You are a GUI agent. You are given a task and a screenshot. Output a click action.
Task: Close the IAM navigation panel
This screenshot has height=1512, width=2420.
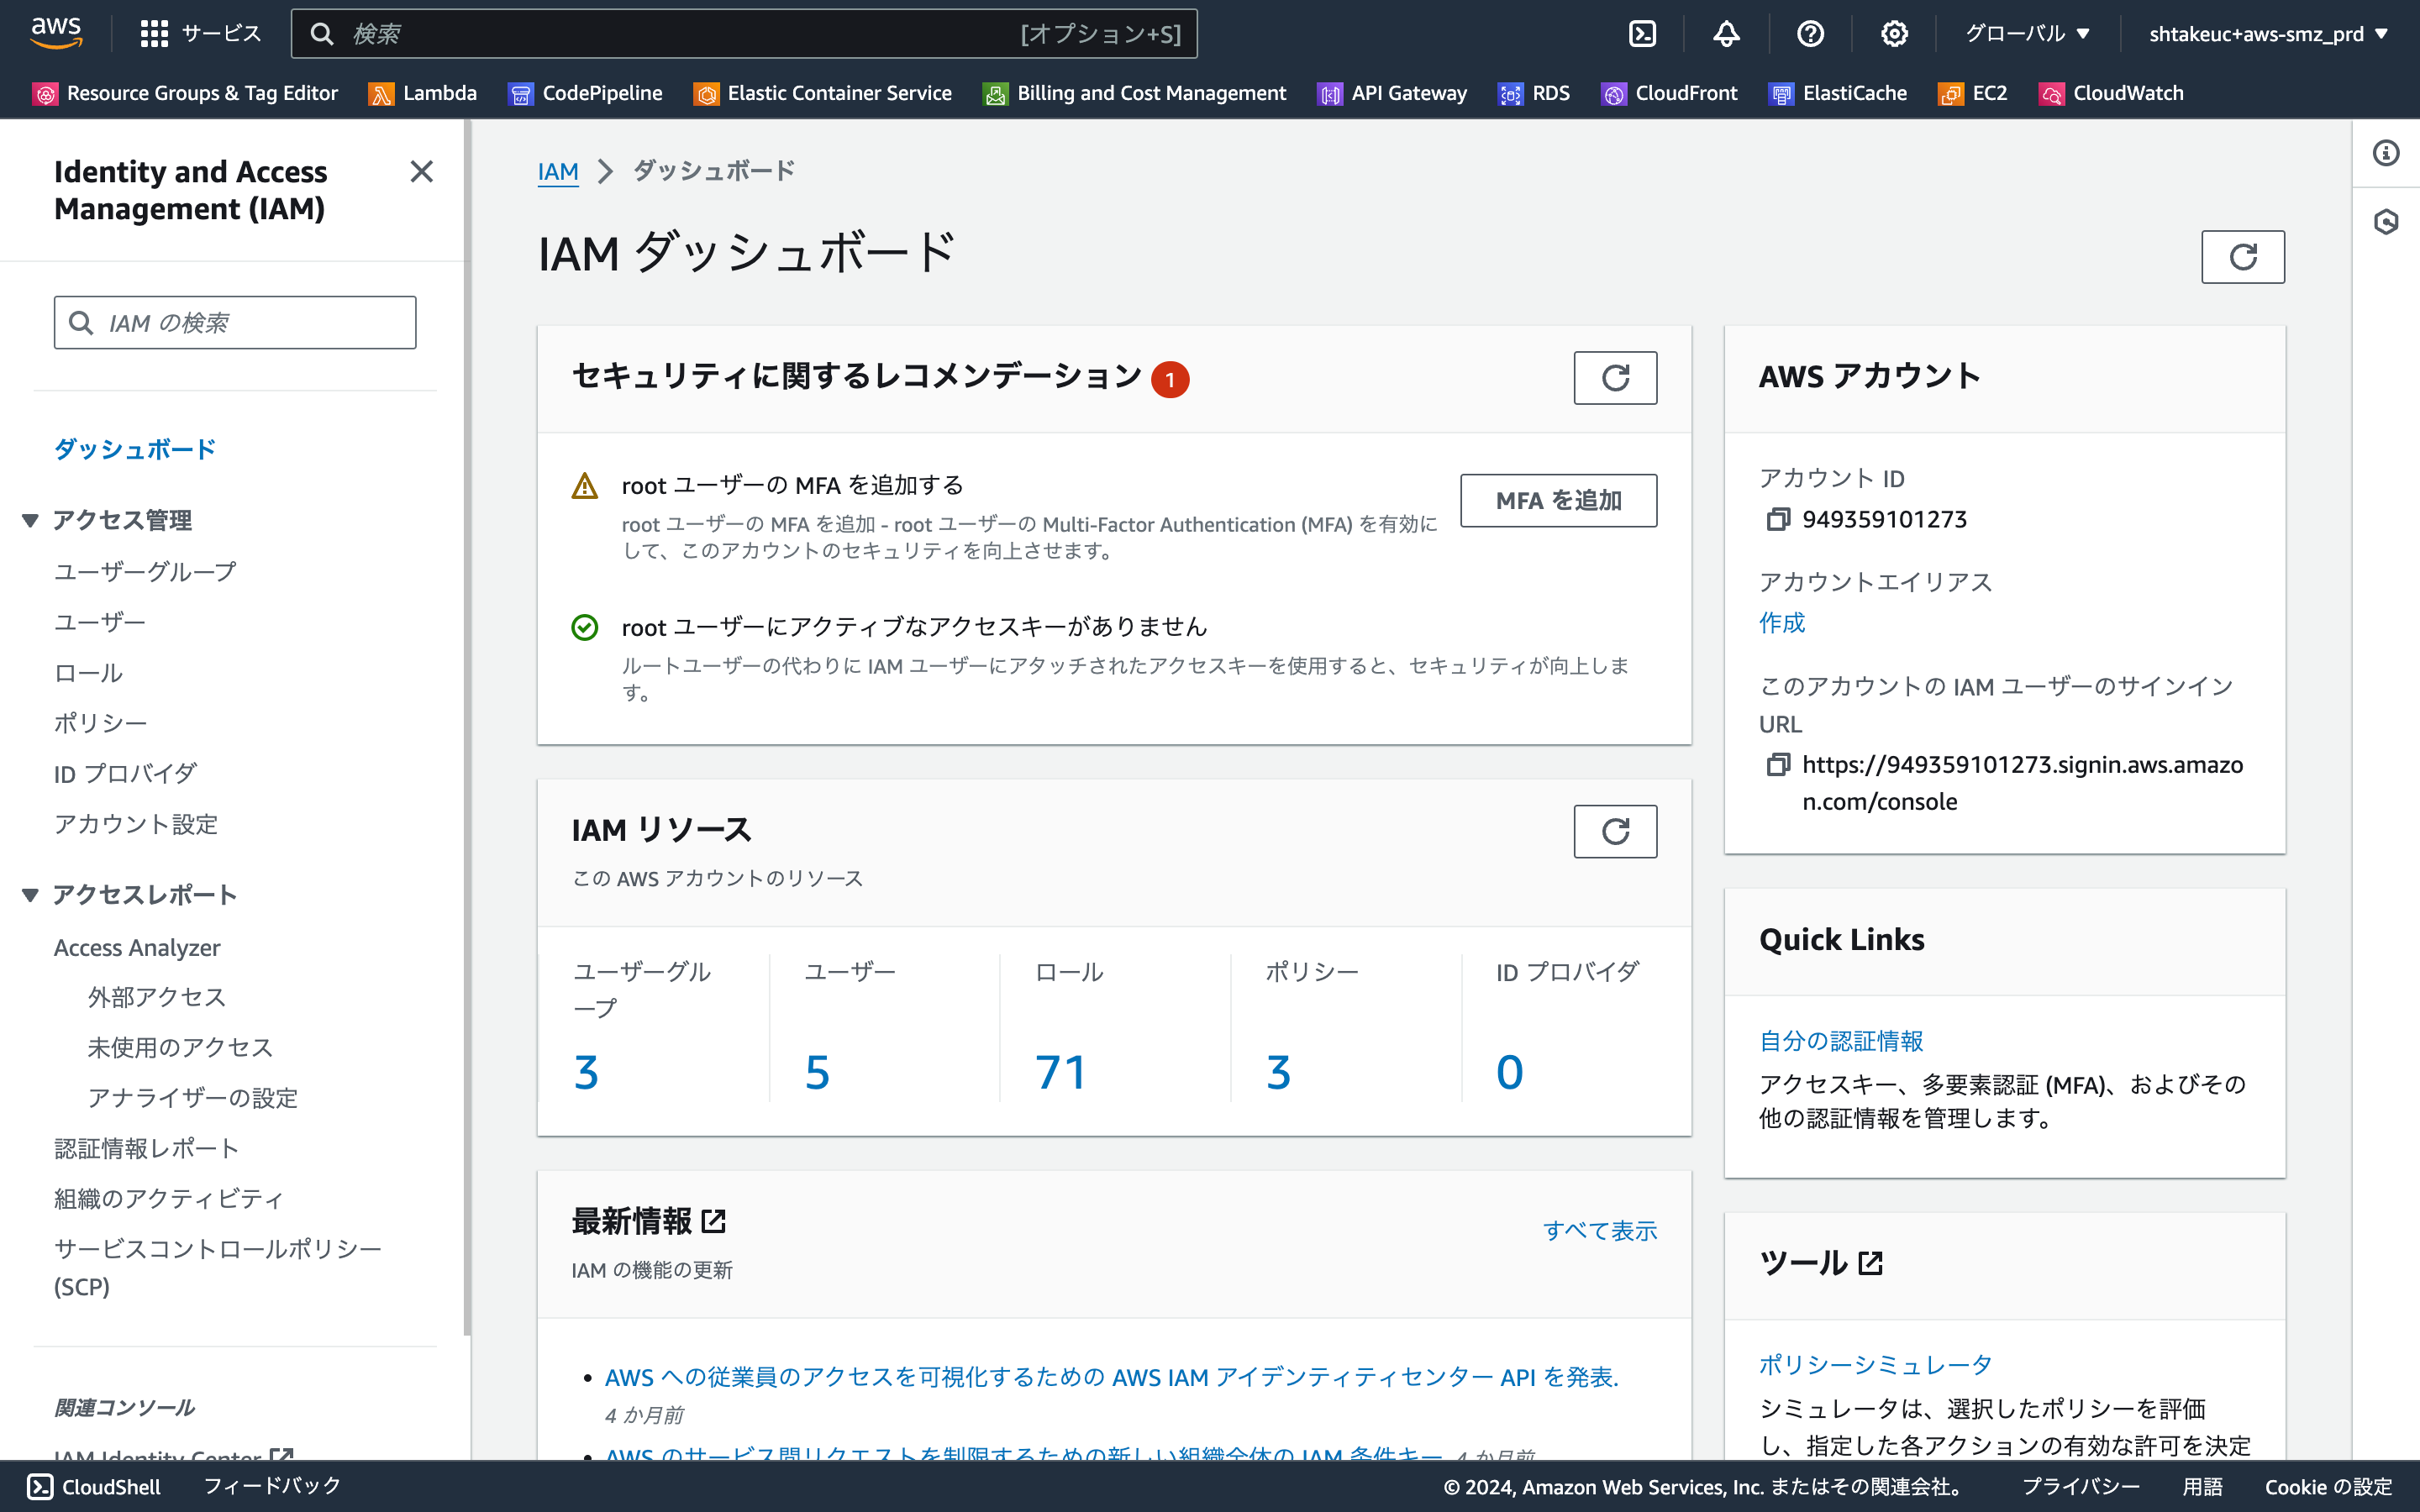pos(422,172)
